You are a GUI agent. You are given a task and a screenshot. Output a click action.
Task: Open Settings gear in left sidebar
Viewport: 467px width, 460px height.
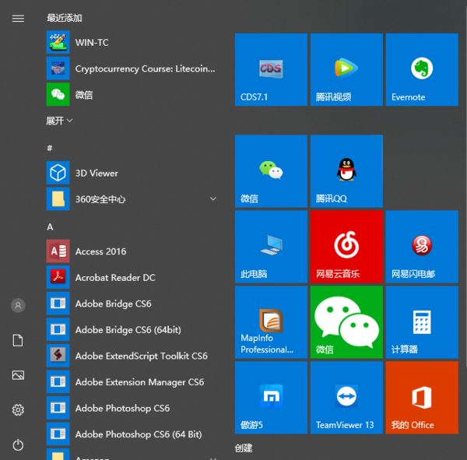click(18, 409)
